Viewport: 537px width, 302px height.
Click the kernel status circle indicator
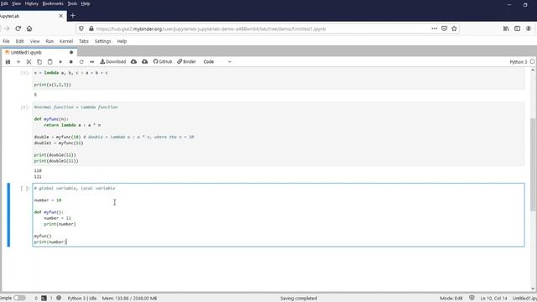tap(532, 61)
